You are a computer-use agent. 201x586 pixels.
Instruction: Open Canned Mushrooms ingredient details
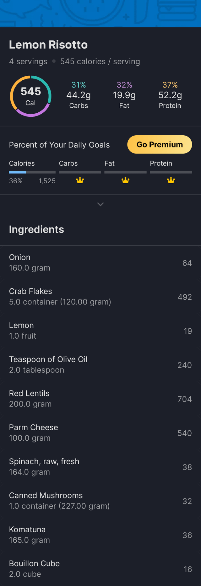pos(100,501)
